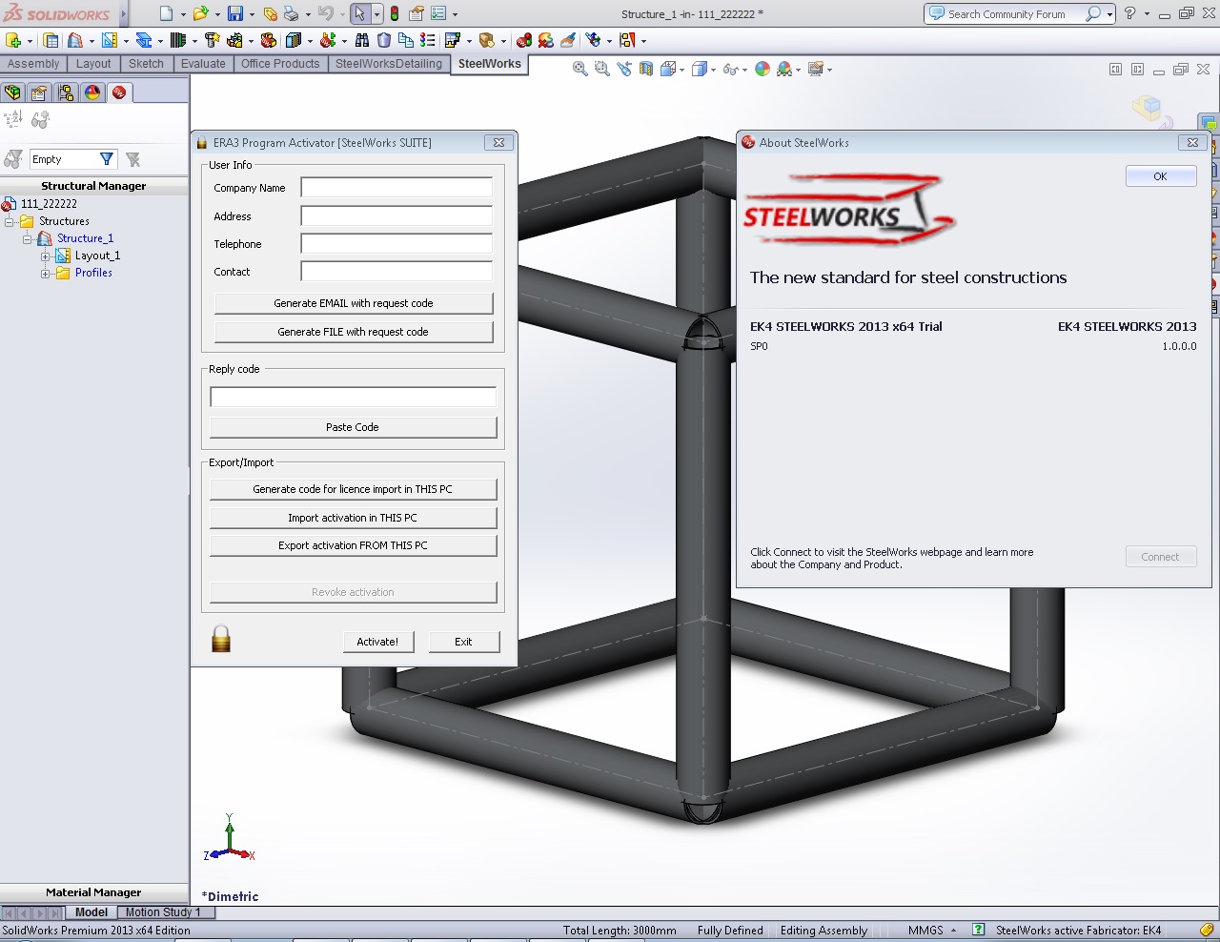Open FeatureManager design tree tab icon

click(12, 92)
